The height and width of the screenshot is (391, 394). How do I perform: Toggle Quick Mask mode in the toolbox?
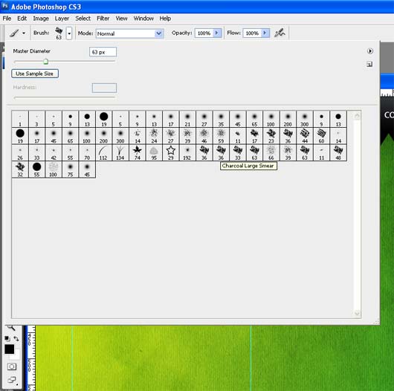click(x=12, y=367)
